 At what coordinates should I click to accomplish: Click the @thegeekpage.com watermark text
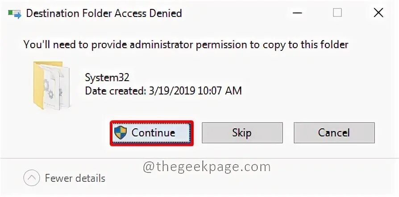point(206,167)
